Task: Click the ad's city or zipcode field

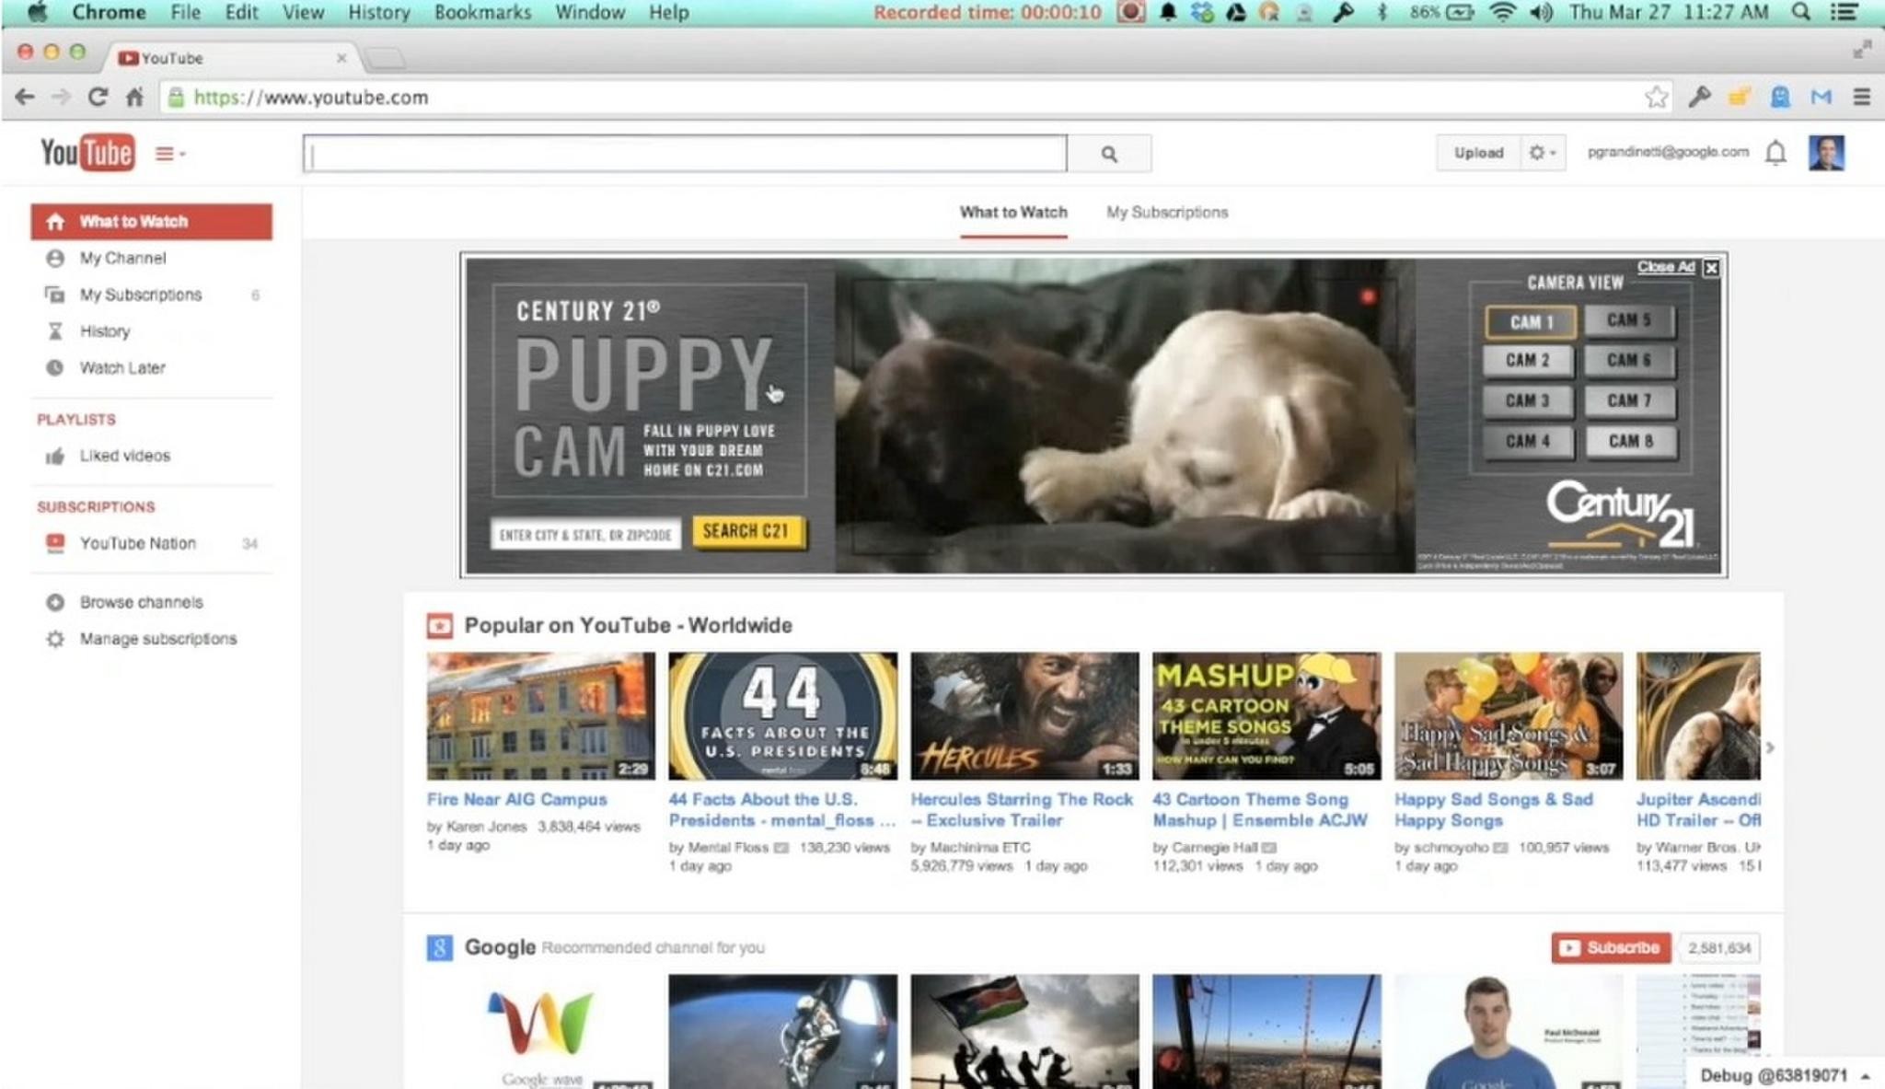Action: click(x=585, y=535)
